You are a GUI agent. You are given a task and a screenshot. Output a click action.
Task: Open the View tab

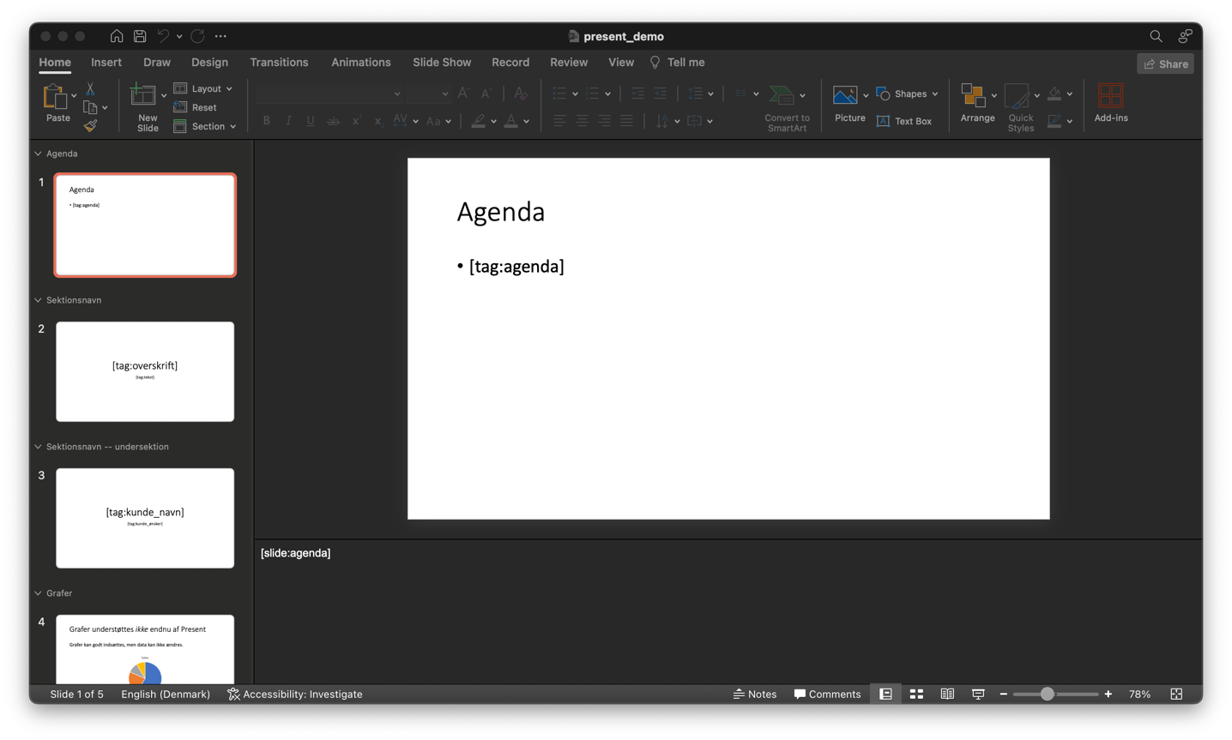(x=621, y=62)
